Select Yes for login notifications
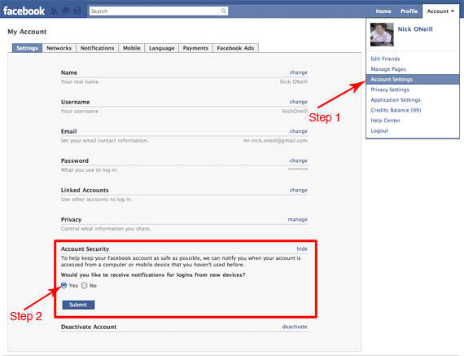This screenshot has width=464, height=356. (x=64, y=285)
